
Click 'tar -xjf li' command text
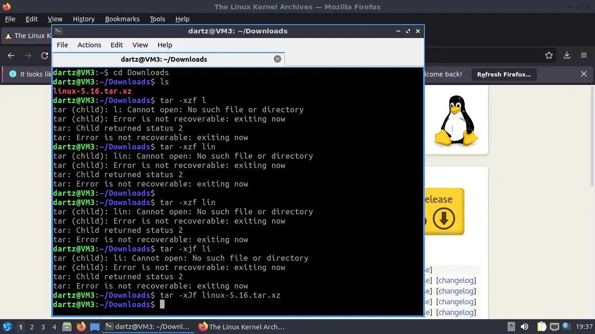[185, 249]
